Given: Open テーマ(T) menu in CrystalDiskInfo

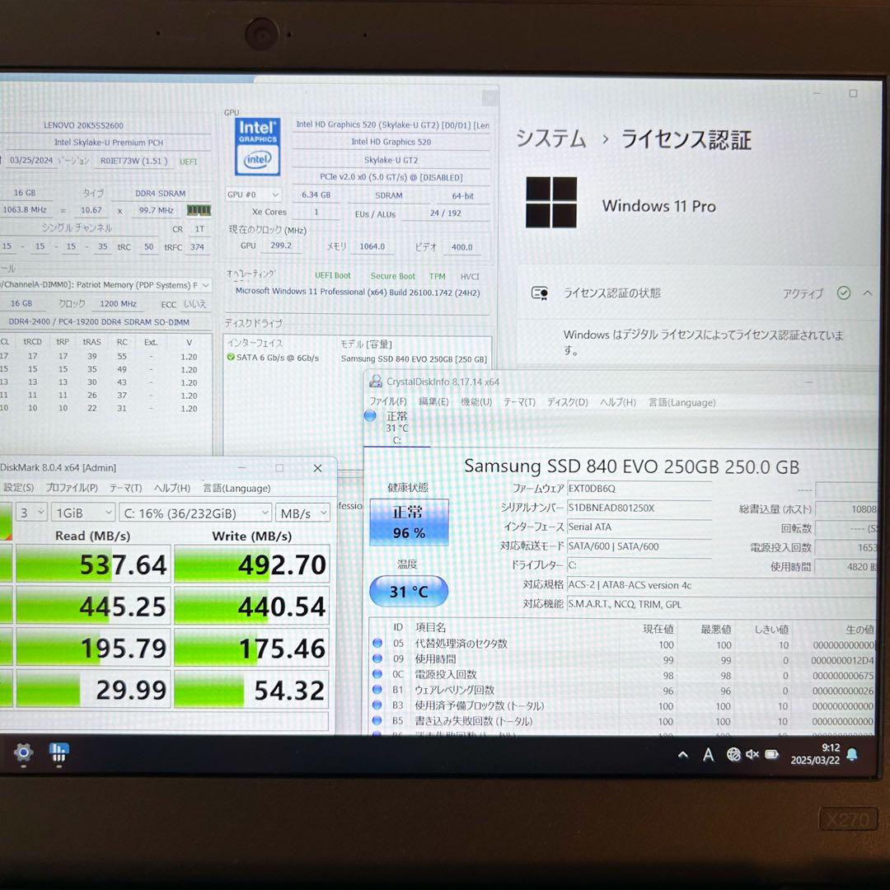Looking at the screenshot, I should coord(519,402).
